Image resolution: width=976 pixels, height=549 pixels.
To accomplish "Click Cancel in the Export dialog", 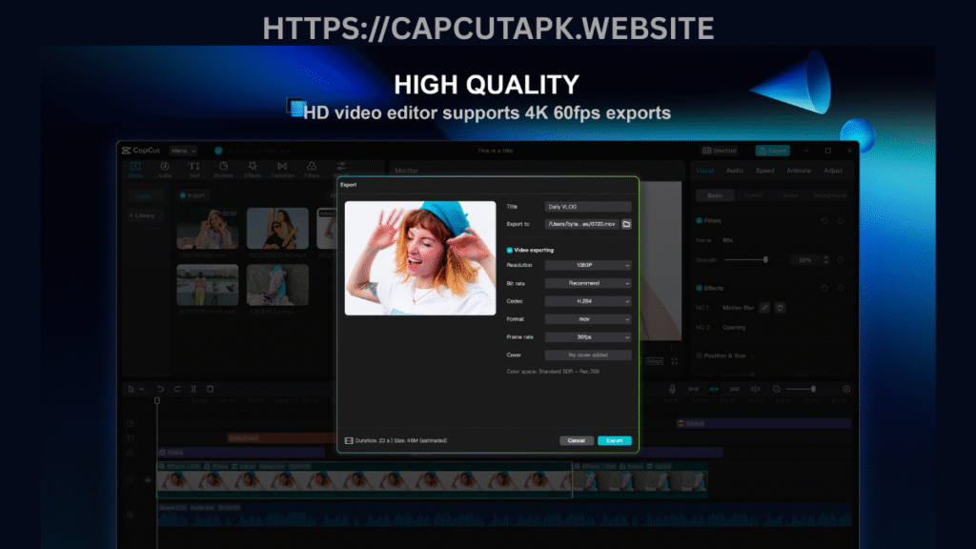I will pyautogui.click(x=576, y=440).
